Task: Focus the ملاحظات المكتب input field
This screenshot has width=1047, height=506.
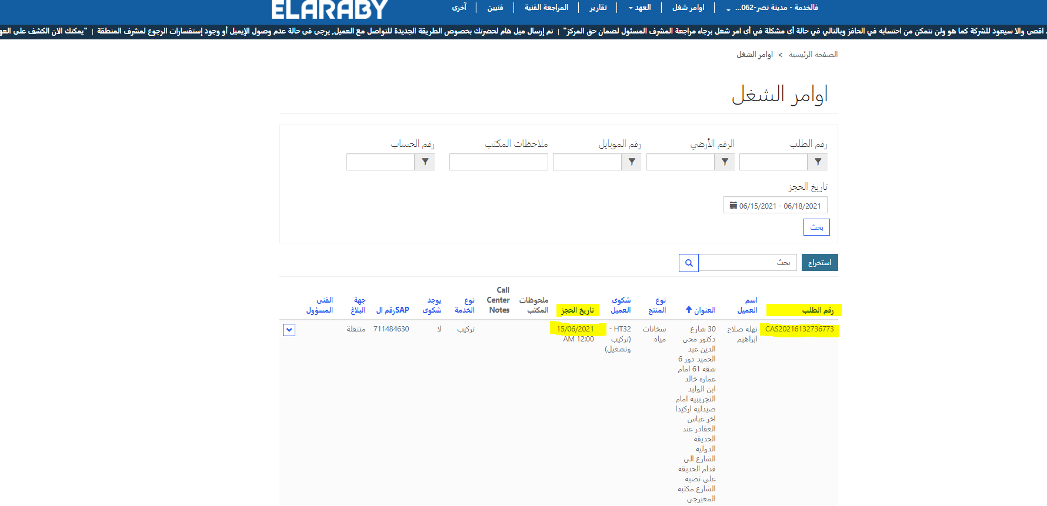Action: click(x=499, y=162)
